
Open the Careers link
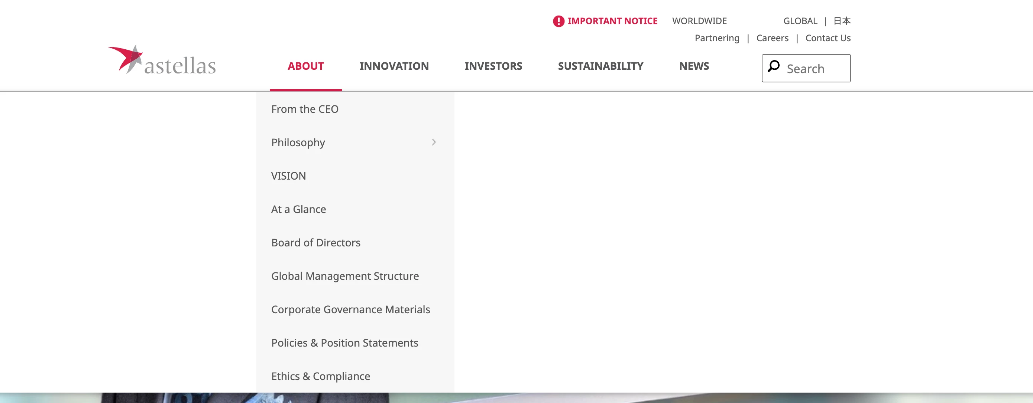click(772, 39)
